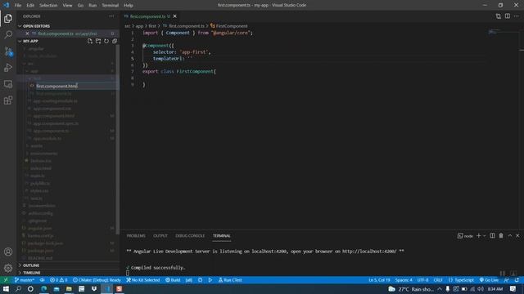The width and height of the screenshot is (524, 294).
Task: Click the master branch in status bar
Action: click(25, 280)
